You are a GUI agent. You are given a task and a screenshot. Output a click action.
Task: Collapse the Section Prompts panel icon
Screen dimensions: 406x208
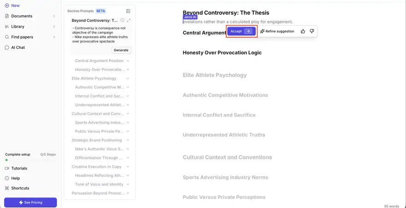point(128,11)
